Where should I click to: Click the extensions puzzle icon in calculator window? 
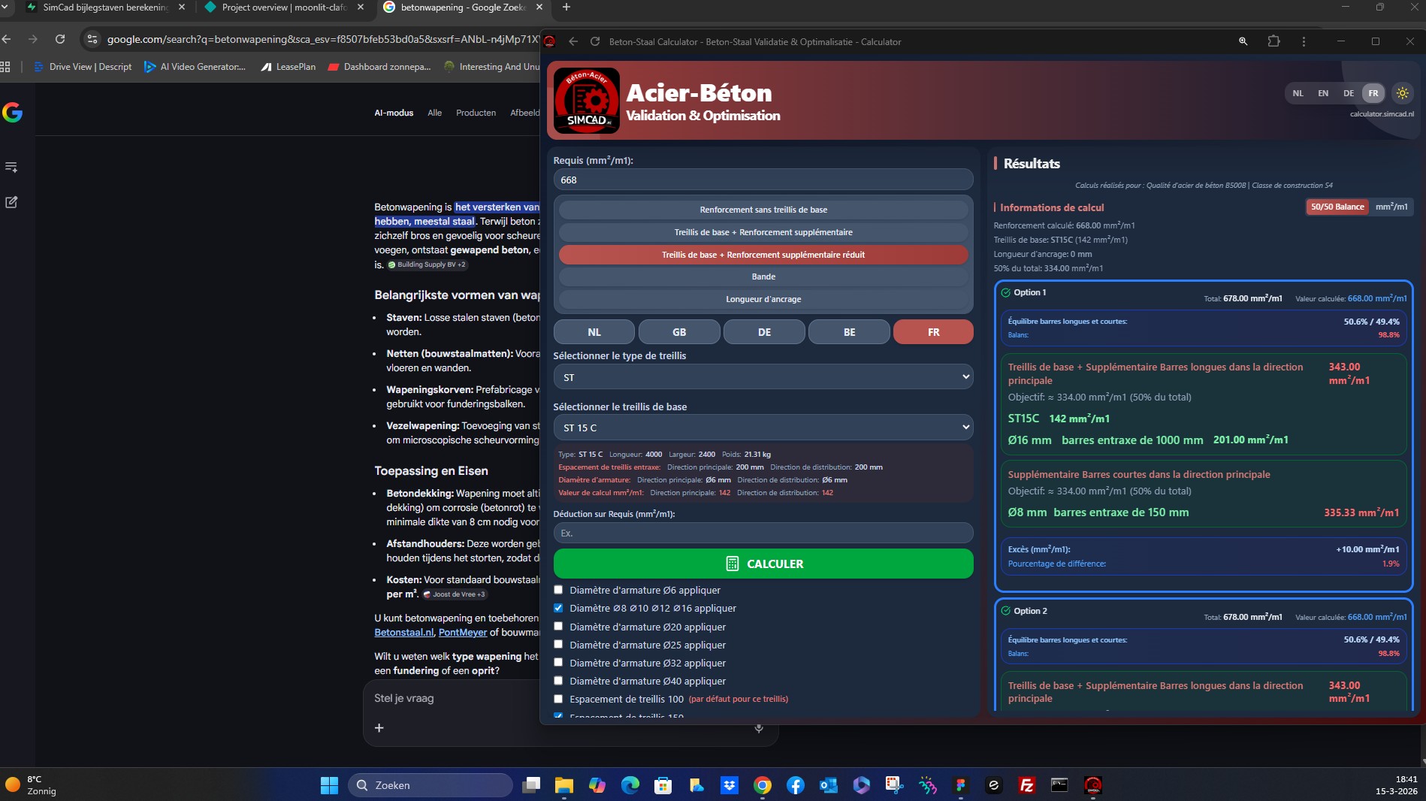coord(1274,42)
